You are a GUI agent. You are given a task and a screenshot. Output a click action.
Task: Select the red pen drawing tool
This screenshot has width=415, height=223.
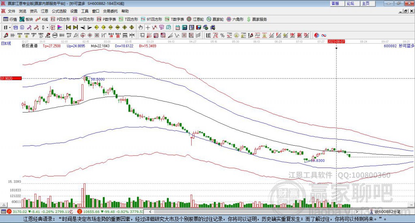point(6,35)
